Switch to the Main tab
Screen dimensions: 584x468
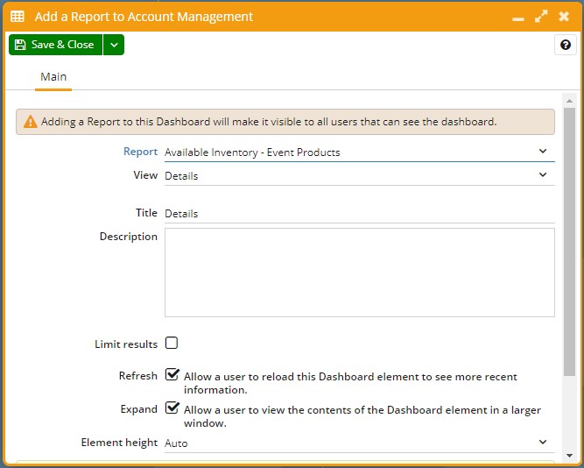pyautogui.click(x=53, y=77)
